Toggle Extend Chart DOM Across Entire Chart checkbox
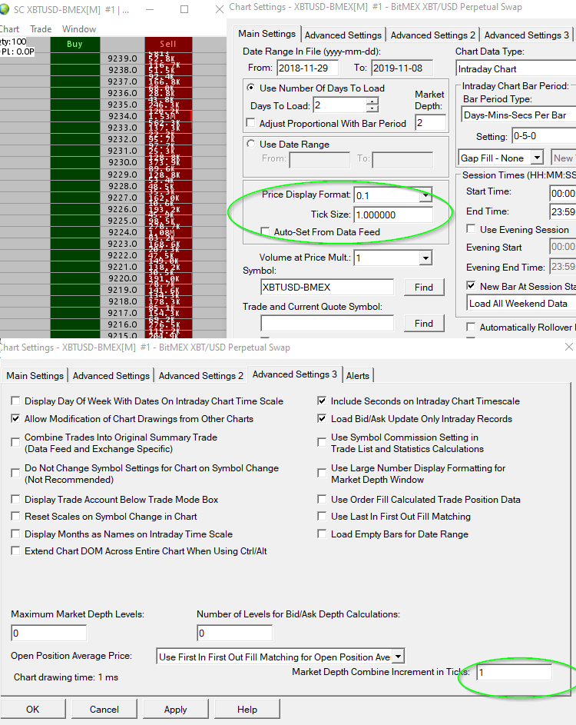Screen dimensions: 576x725 15,550
